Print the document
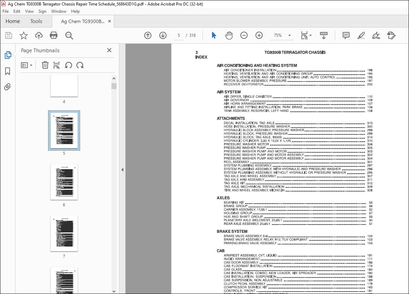This screenshot has width=409, height=294. (54, 35)
